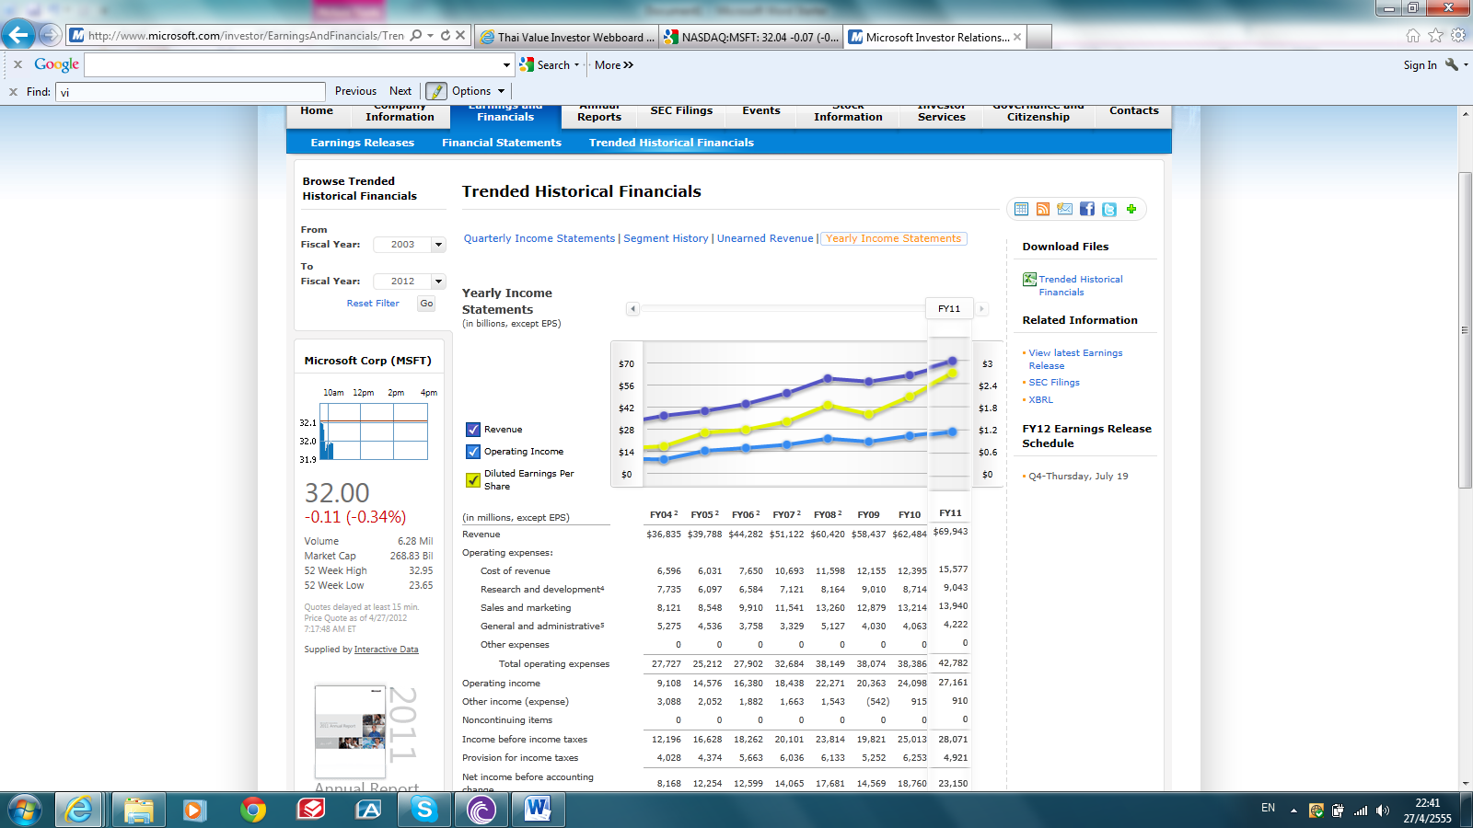1473x828 pixels.
Task: Open Windows Start button
Action: coord(25,810)
